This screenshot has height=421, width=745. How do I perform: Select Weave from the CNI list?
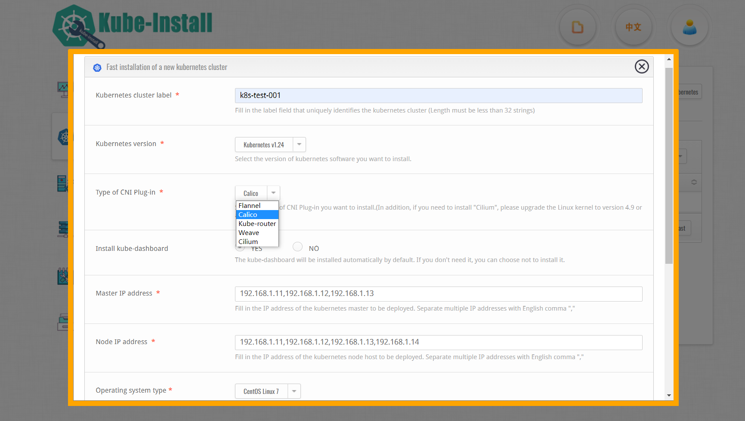257,233
